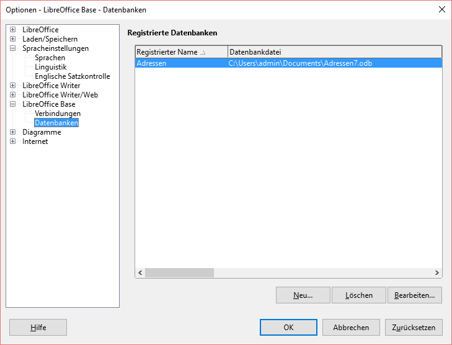Select Internet tree entry

[x=35, y=141]
